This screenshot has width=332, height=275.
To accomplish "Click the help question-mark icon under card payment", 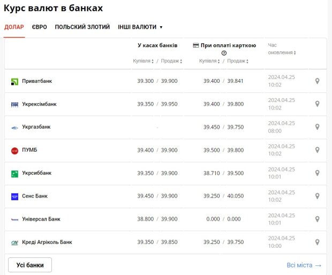I will (x=224, y=53).
